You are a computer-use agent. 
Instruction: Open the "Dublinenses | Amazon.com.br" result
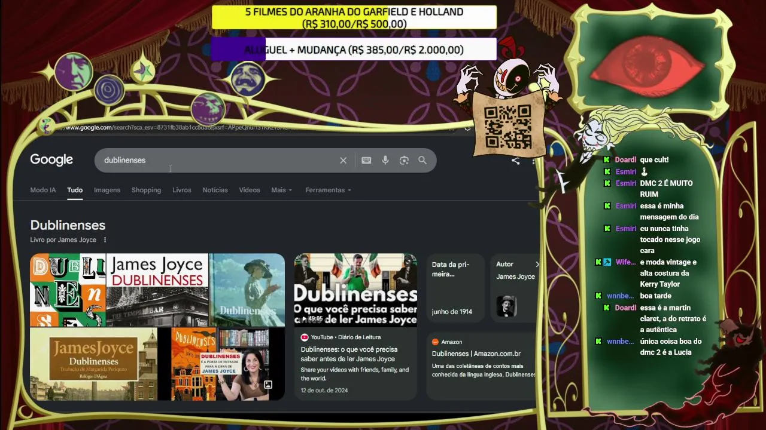pyautogui.click(x=476, y=354)
